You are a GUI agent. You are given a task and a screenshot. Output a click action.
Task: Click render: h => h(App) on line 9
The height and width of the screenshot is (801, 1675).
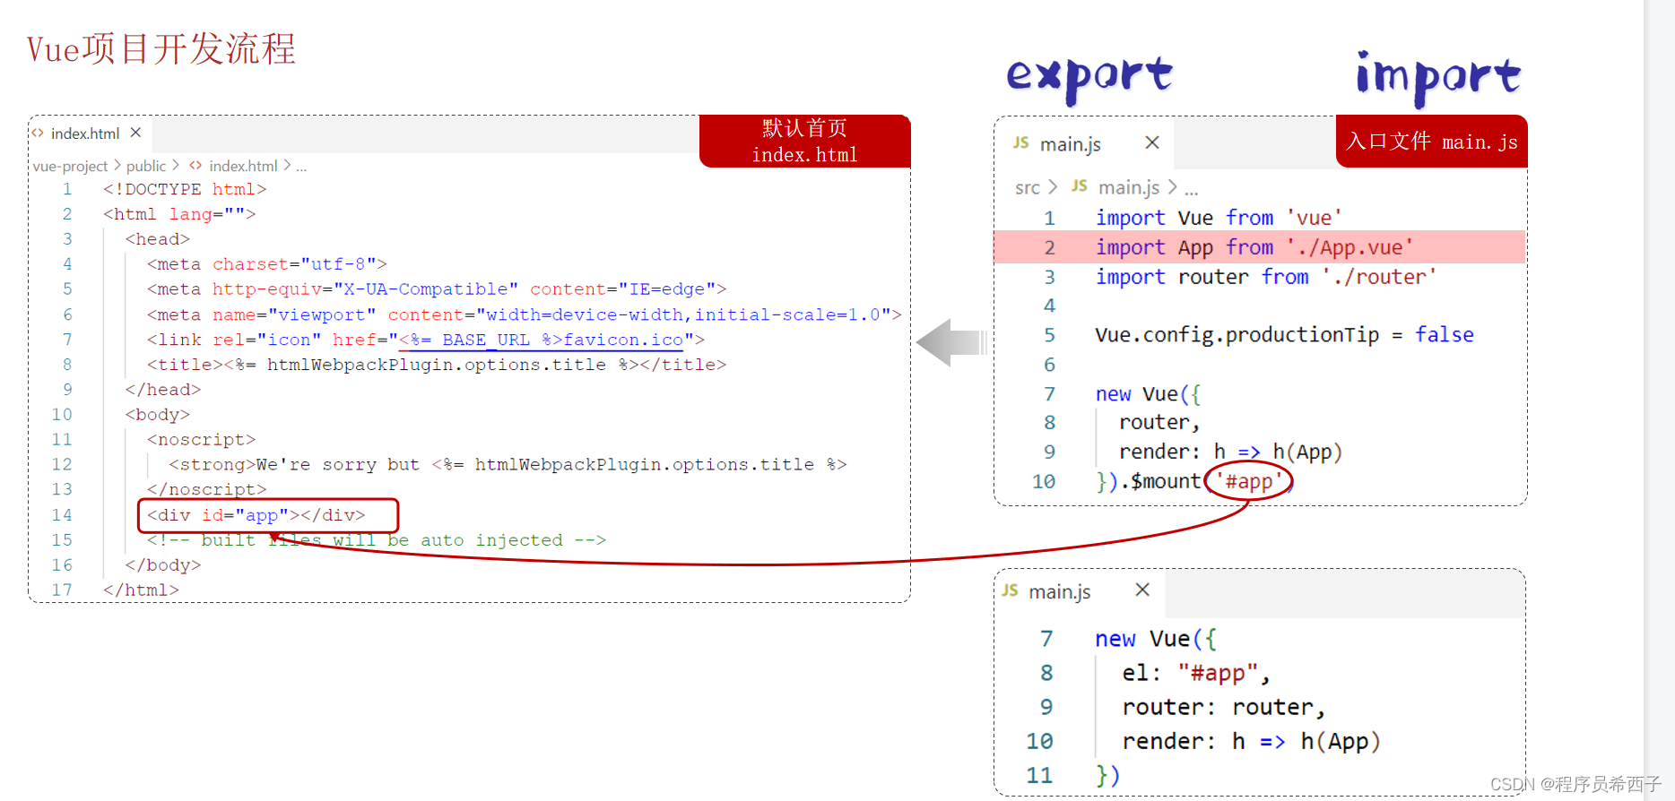[1230, 452]
